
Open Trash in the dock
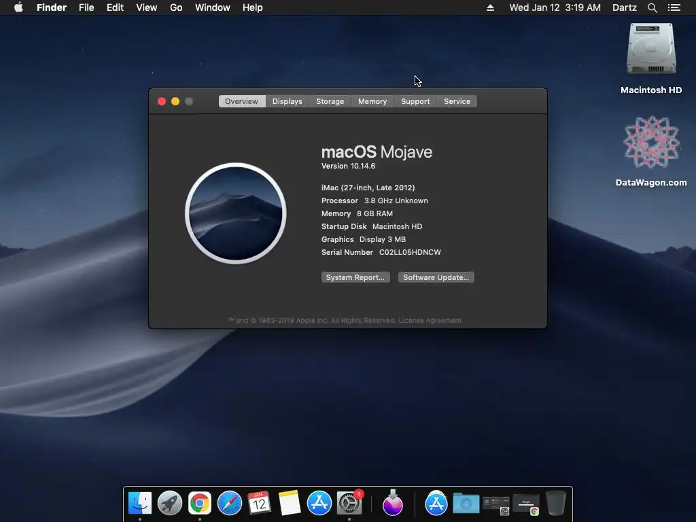click(556, 504)
